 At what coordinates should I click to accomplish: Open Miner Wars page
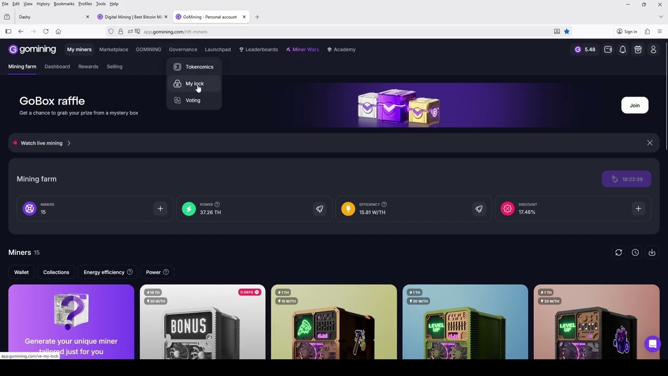click(303, 50)
